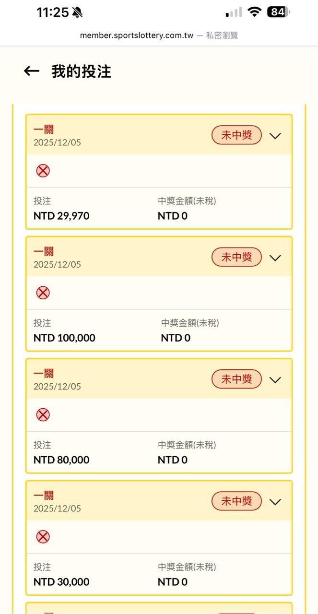The height and width of the screenshot is (614, 318).
Task: Tap the 未中獎 badge on the NTD 100,000 bet
Action: pyautogui.click(x=236, y=257)
